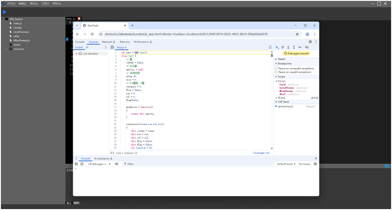
Task: Select LevelScene.js in the project tree
Action: pyautogui.click(x=21, y=31)
